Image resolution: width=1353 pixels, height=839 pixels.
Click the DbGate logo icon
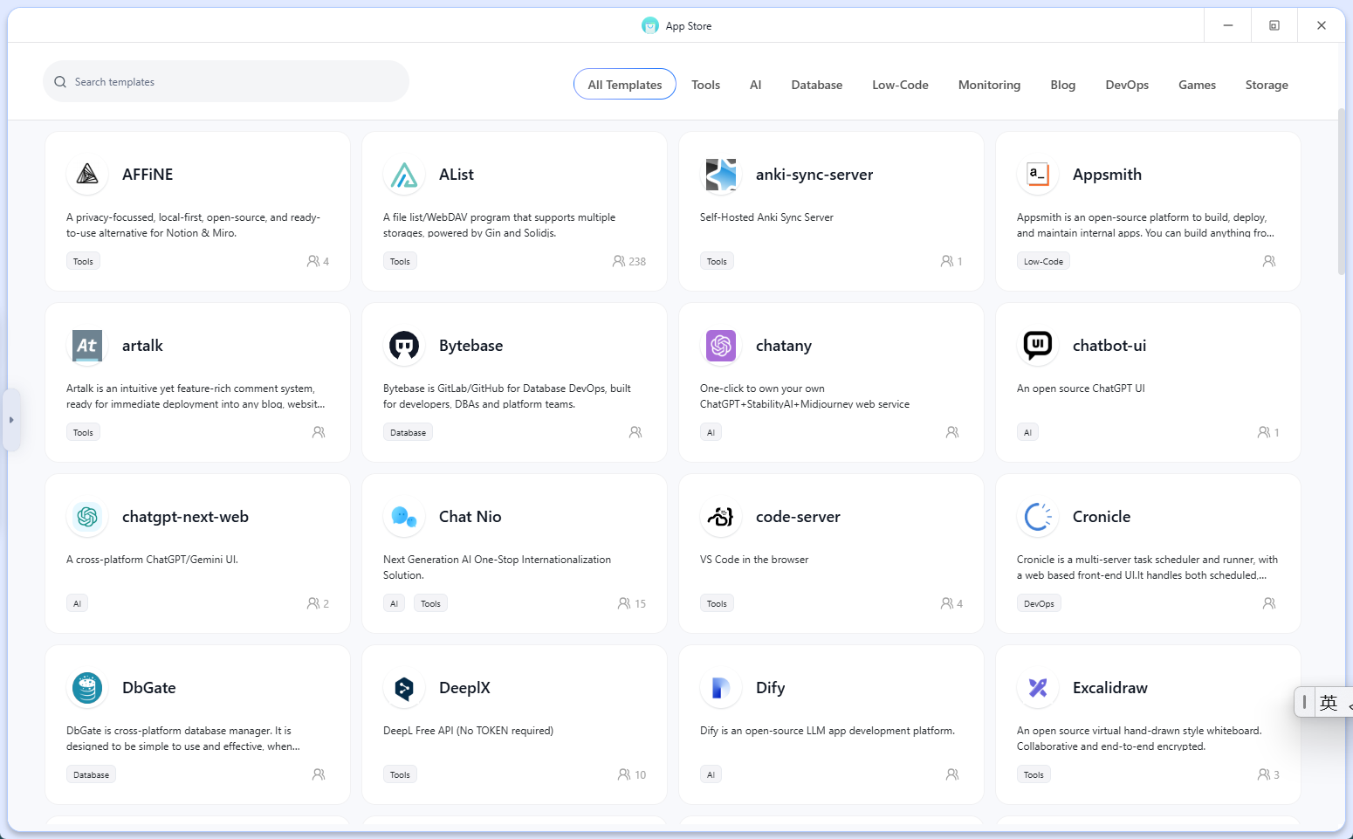pos(87,688)
